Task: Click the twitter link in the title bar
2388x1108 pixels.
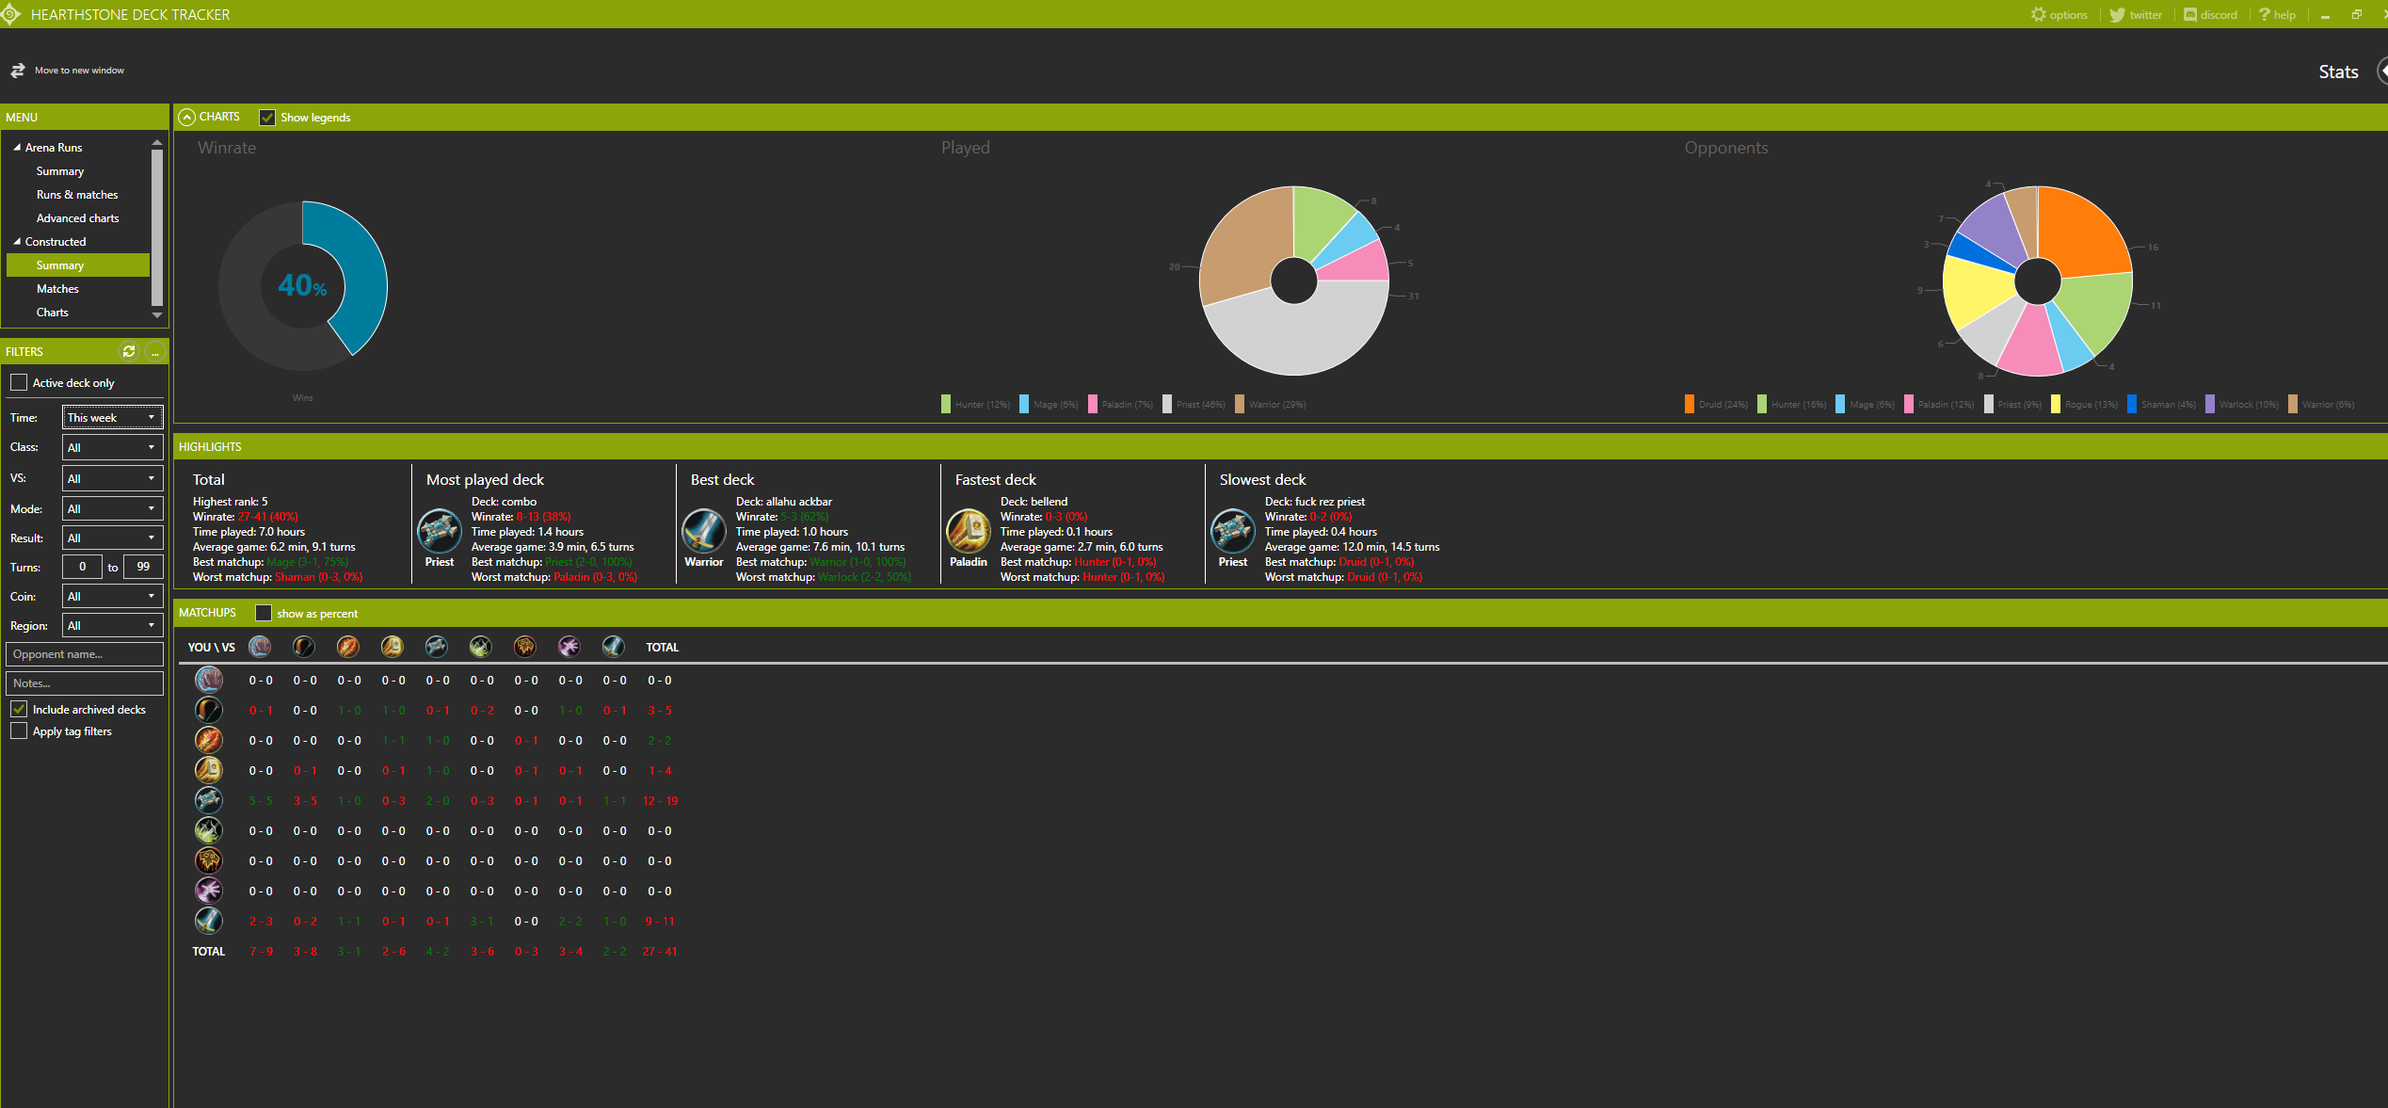Action: point(2137,14)
